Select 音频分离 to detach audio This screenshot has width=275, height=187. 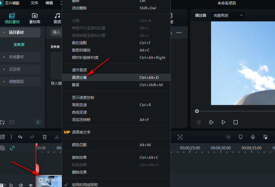point(116,77)
